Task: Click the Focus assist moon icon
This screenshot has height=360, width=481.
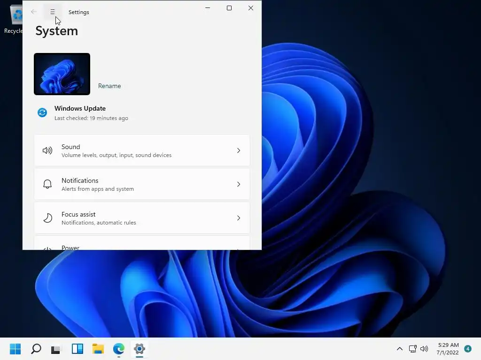Action: [47, 218]
